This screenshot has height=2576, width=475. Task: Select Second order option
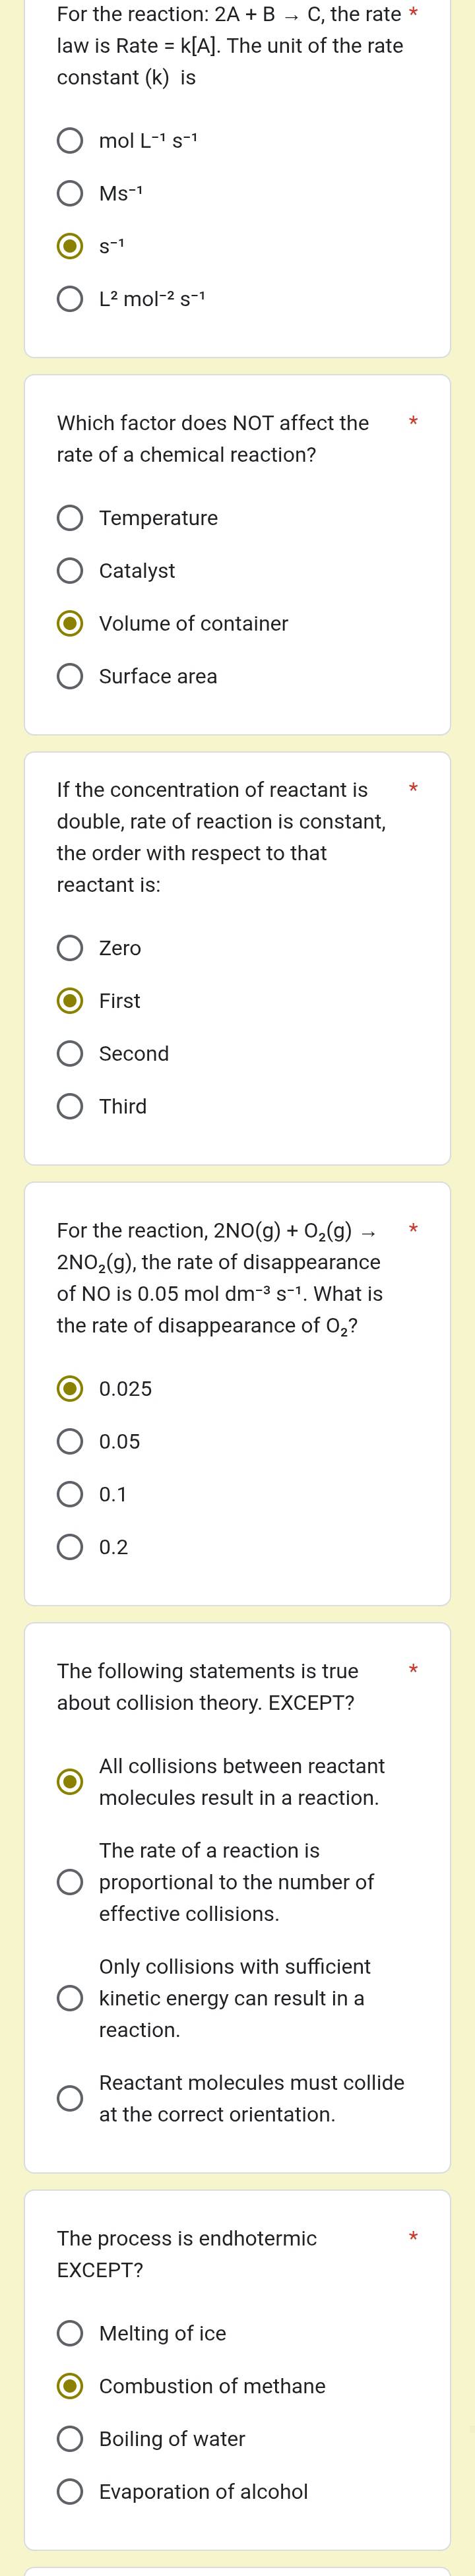pyautogui.click(x=70, y=1053)
